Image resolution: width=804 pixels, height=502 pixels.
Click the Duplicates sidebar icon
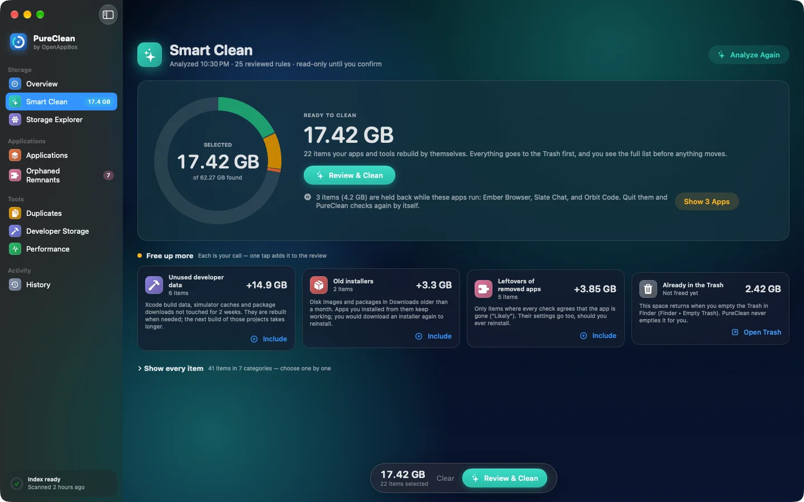[x=15, y=213]
